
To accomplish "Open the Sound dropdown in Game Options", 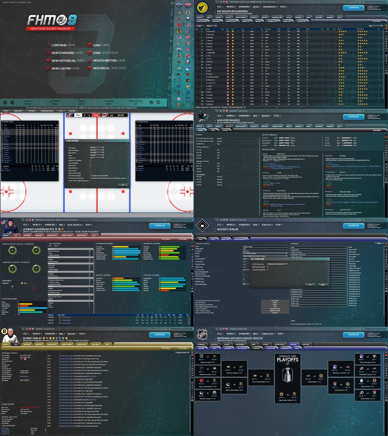I will (x=97, y=155).
